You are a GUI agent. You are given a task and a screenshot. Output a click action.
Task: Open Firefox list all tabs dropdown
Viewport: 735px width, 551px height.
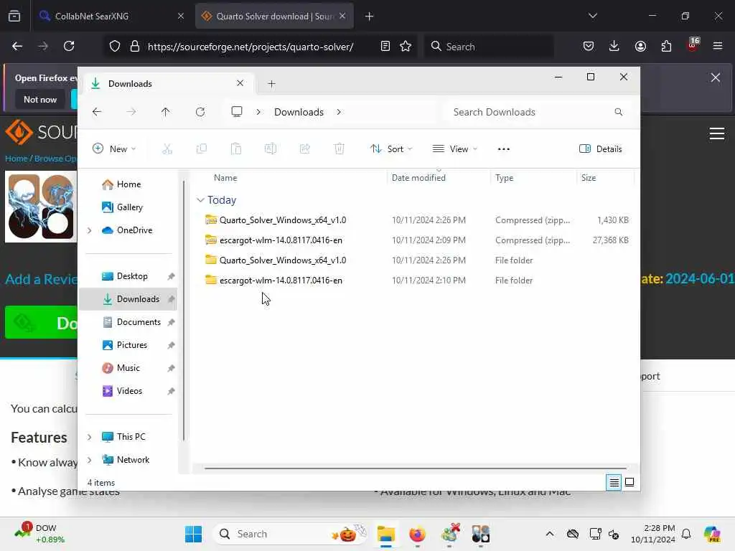click(x=592, y=16)
